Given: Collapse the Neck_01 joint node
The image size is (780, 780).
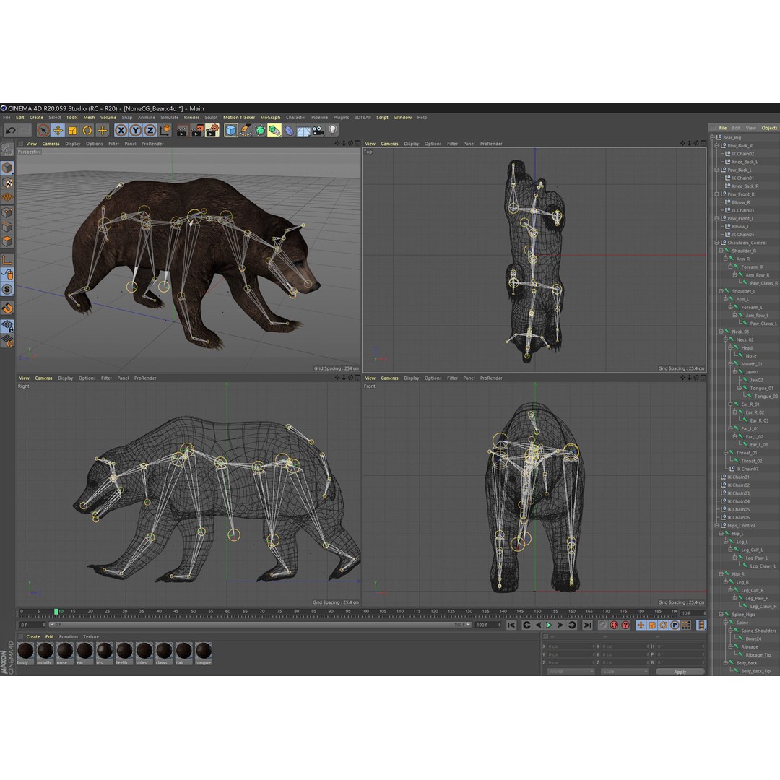Looking at the screenshot, I should 721,331.
